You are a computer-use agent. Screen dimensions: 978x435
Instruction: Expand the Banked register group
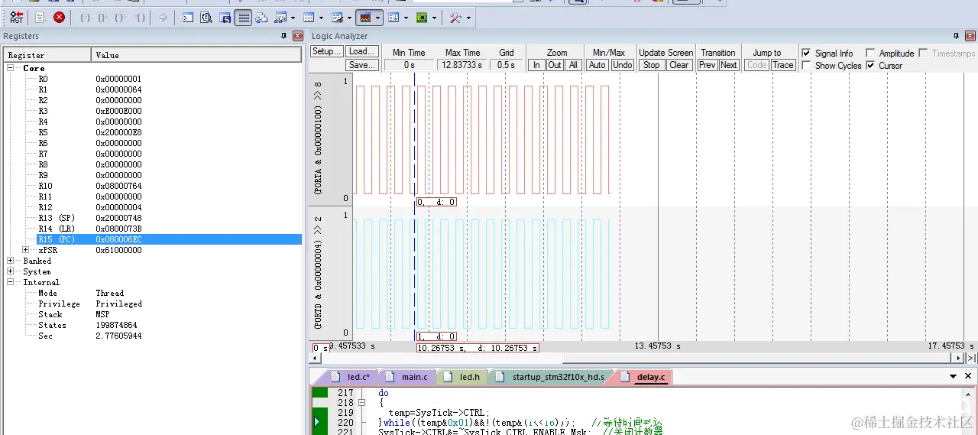pyautogui.click(x=11, y=261)
